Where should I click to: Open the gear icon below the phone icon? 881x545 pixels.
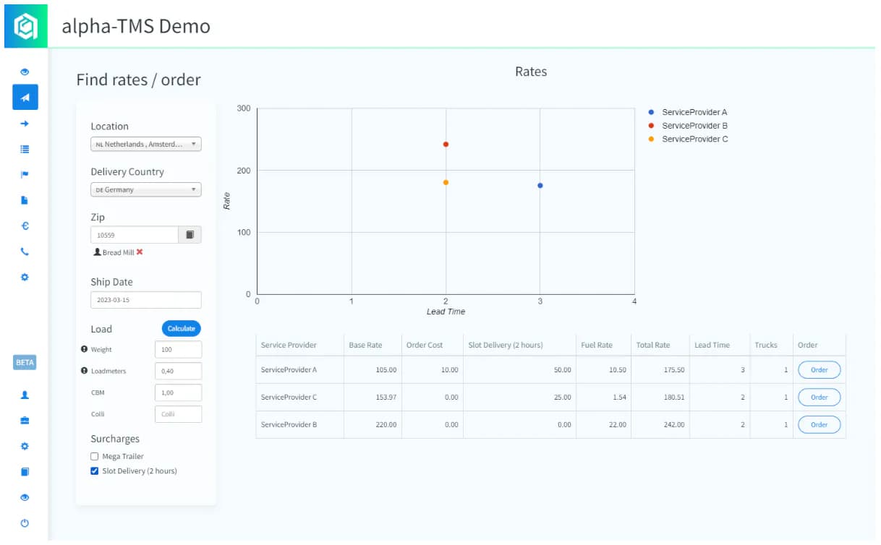coord(25,277)
